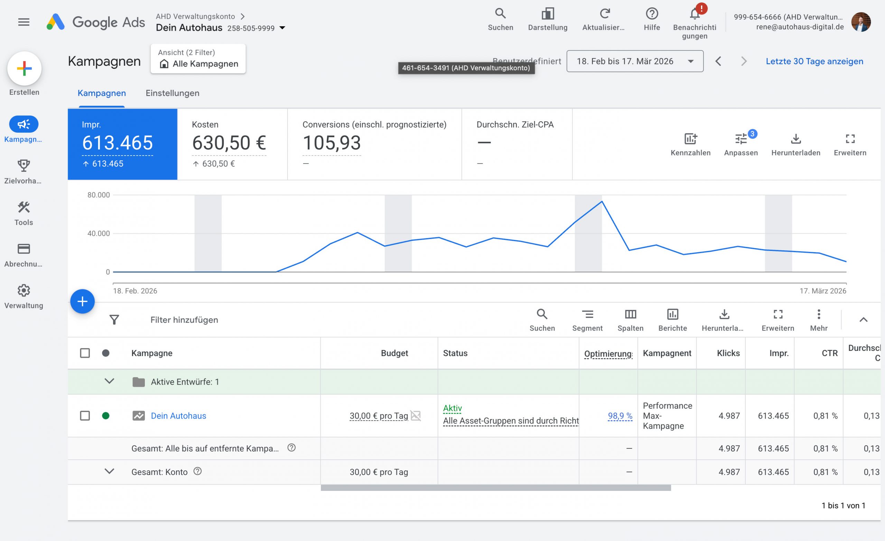
Task: Select all campaigns header checkbox
Action: [85, 353]
